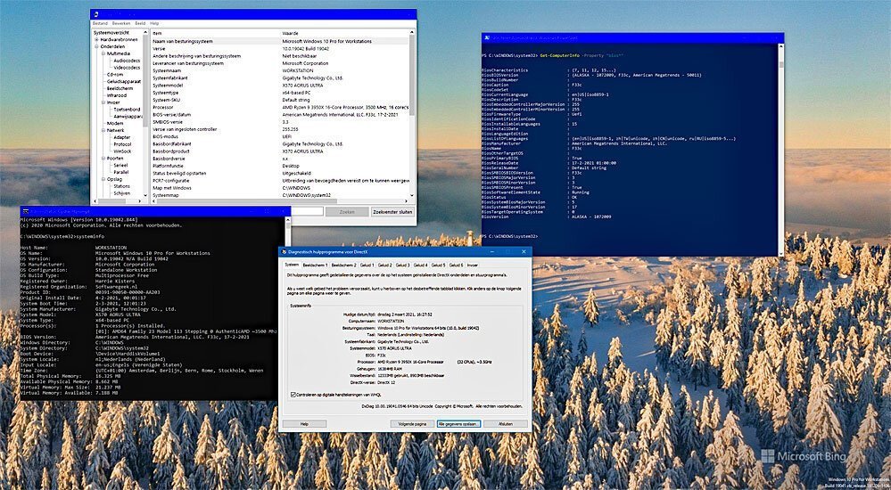Click the Command Prompt window title bar icon
Image resolution: width=891 pixels, height=490 pixels.
click(25, 212)
